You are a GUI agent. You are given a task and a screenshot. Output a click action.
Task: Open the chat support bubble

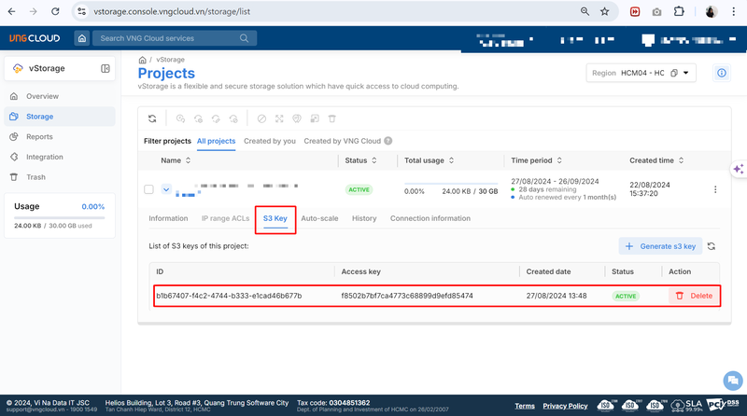pyautogui.click(x=732, y=380)
